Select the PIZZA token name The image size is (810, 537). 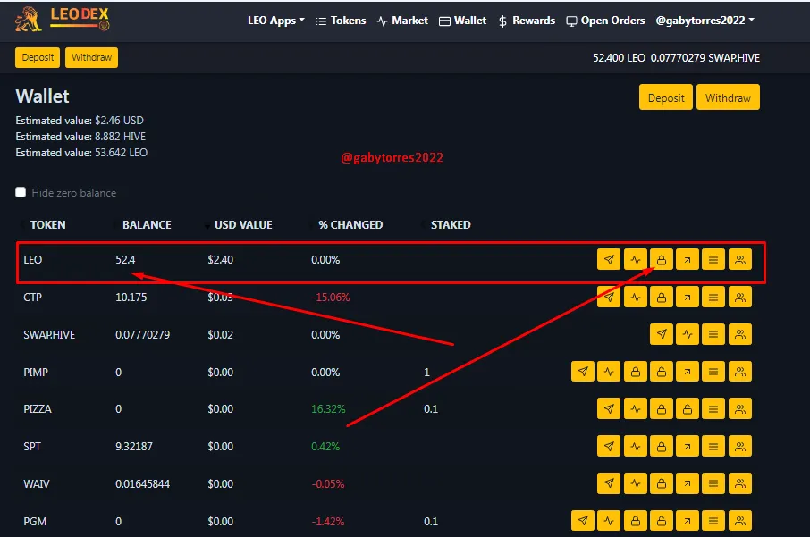pos(38,408)
